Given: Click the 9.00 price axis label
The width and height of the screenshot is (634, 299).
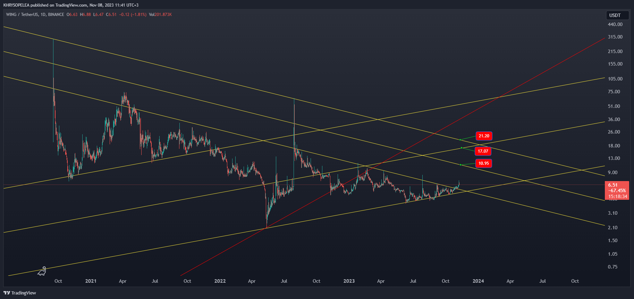Looking at the screenshot, I should click(612, 172).
